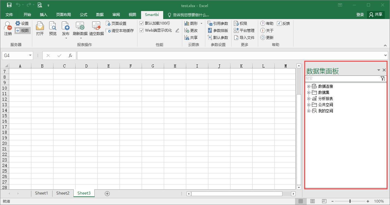Close the 数据集面板 panel
The width and height of the screenshot is (390, 205).
(x=384, y=70)
